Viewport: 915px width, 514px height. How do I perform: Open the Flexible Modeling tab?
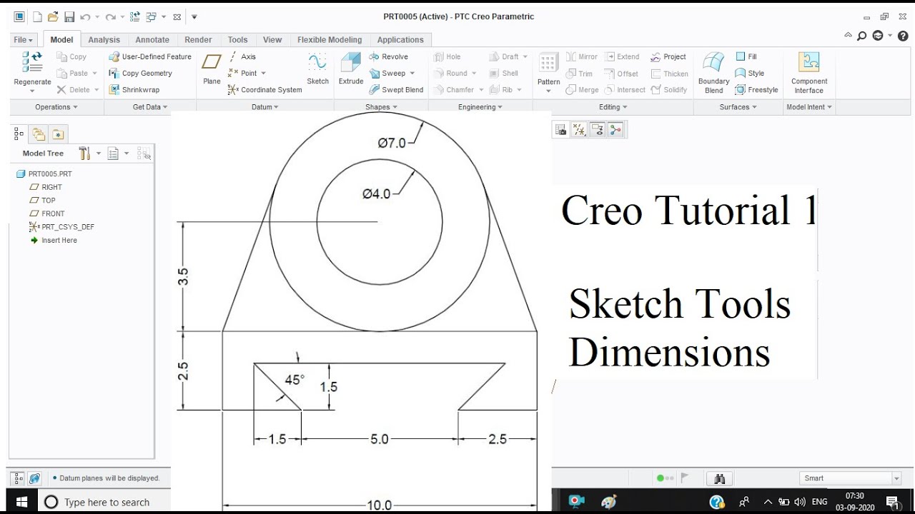(x=330, y=40)
